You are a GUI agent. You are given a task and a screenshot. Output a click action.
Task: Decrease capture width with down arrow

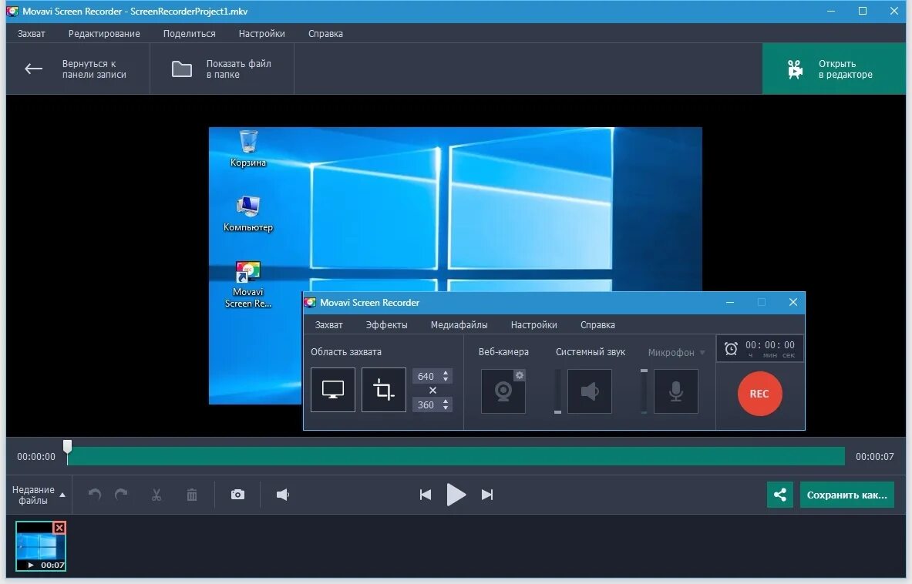(x=446, y=380)
